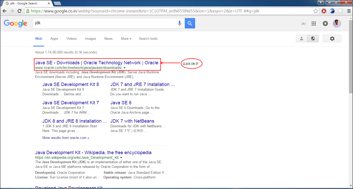This screenshot has height=189, width=353.
Task: Click the 'https://en.wikipedia.org/wiki/Java_Development_Kit' URL text
Action: [77, 157]
